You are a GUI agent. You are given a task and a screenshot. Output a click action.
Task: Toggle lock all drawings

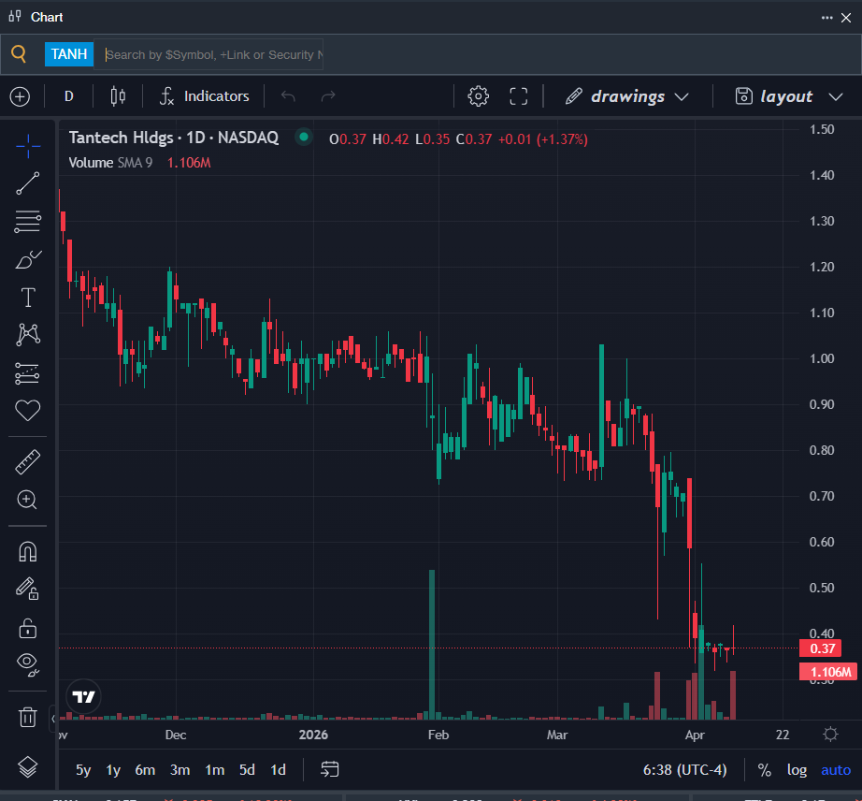pos(28,627)
